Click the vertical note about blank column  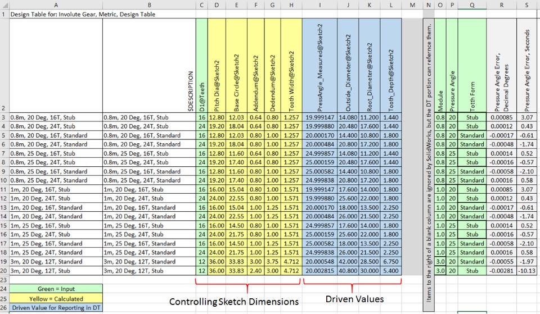click(x=429, y=165)
